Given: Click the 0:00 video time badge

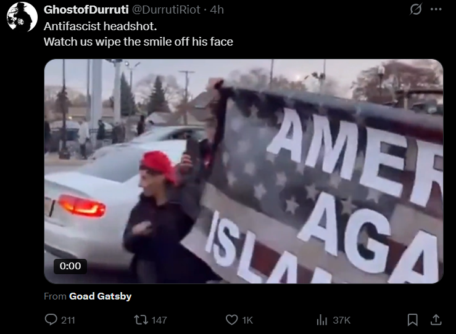Looking at the screenshot, I should pos(70,266).
